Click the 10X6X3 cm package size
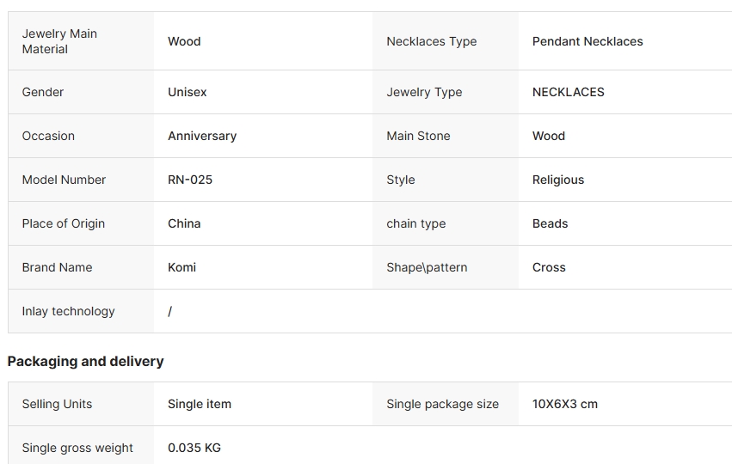 pos(565,405)
